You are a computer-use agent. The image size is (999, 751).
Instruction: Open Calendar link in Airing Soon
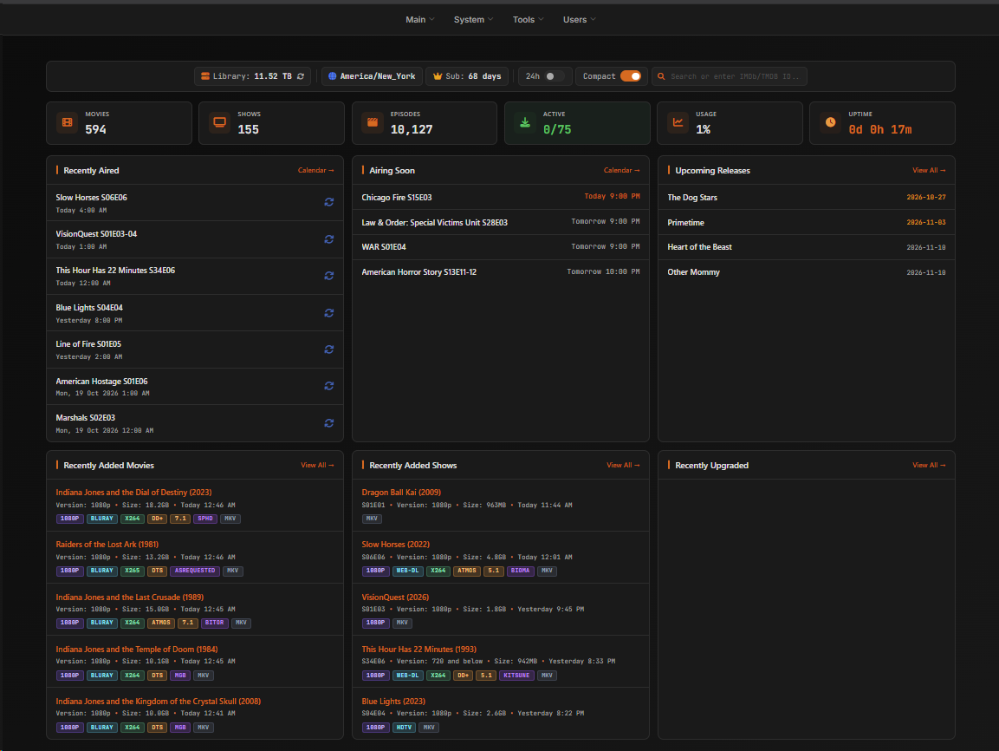click(622, 170)
